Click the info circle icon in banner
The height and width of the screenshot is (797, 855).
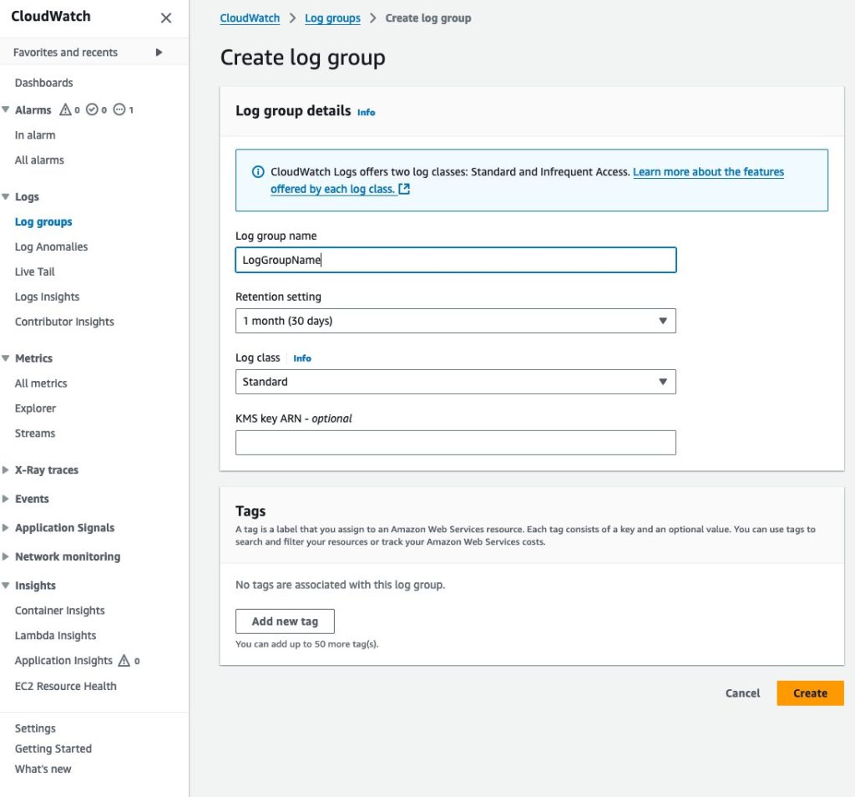pos(258,172)
